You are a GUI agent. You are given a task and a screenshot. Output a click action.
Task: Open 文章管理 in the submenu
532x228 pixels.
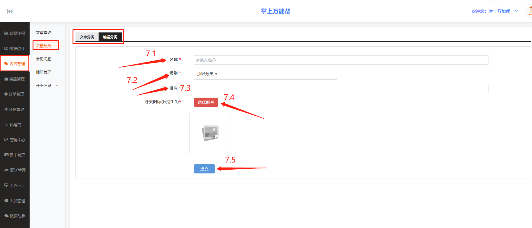click(x=44, y=32)
